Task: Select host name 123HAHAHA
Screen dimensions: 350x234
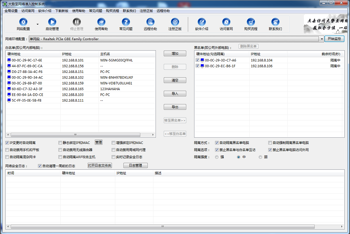Action: click(x=110, y=89)
